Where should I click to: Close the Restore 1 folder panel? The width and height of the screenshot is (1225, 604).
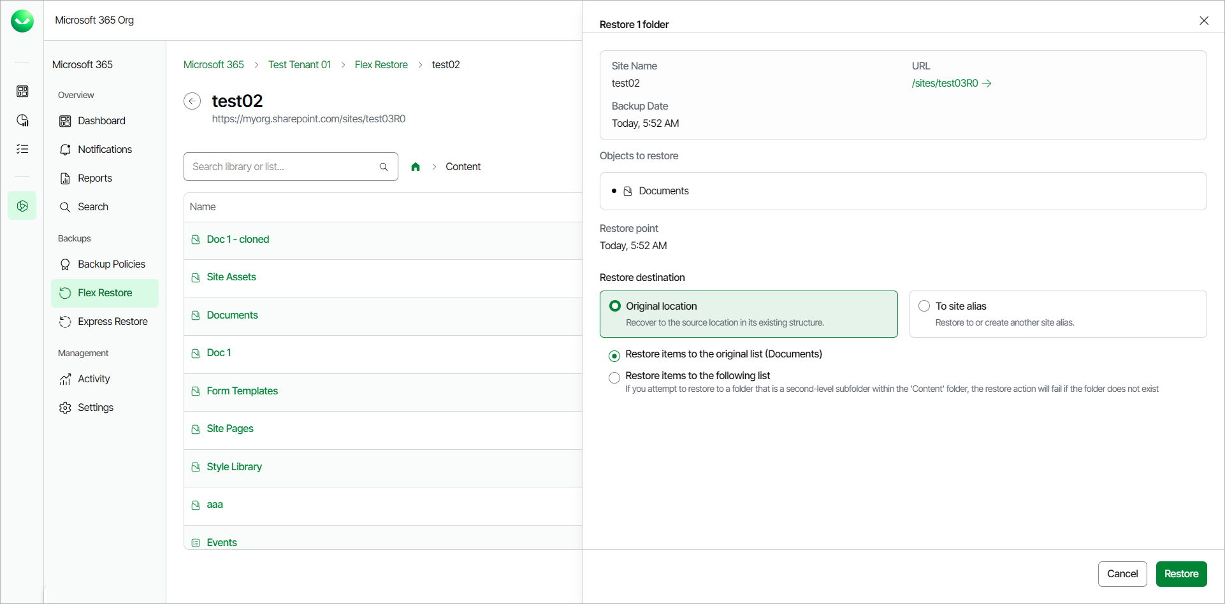pyautogui.click(x=1204, y=20)
